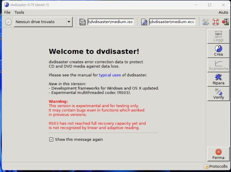Click the red Warning: label
The height and width of the screenshot is (172, 231).
58,101
